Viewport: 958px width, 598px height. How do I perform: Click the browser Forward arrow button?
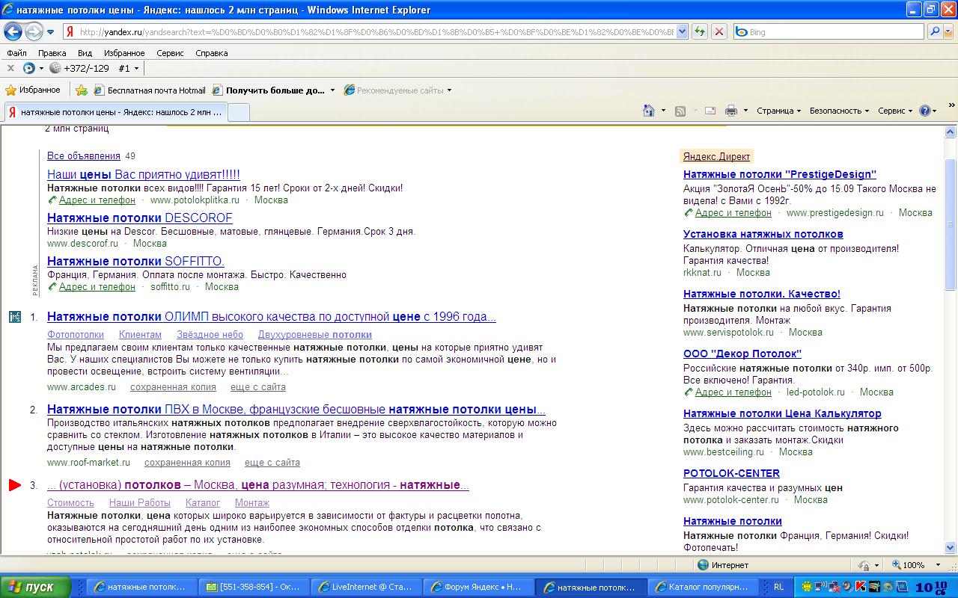click(34, 31)
